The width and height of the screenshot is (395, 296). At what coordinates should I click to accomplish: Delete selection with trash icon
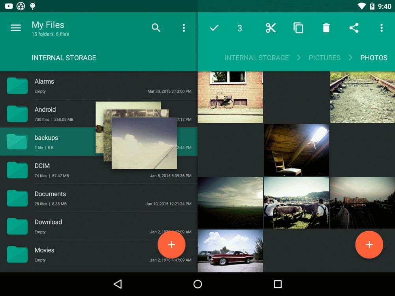click(326, 28)
